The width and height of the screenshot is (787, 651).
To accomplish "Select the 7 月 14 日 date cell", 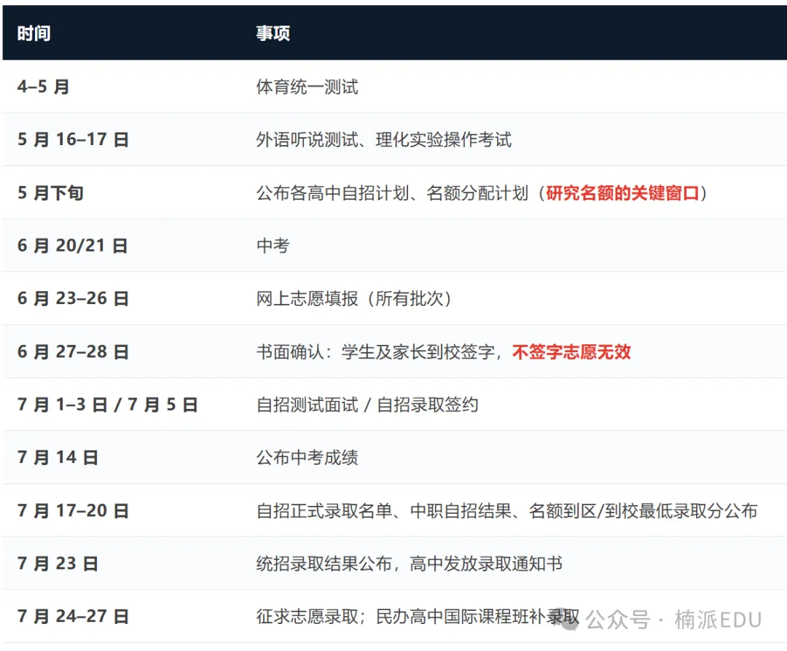I will pyautogui.click(x=58, y=458).
